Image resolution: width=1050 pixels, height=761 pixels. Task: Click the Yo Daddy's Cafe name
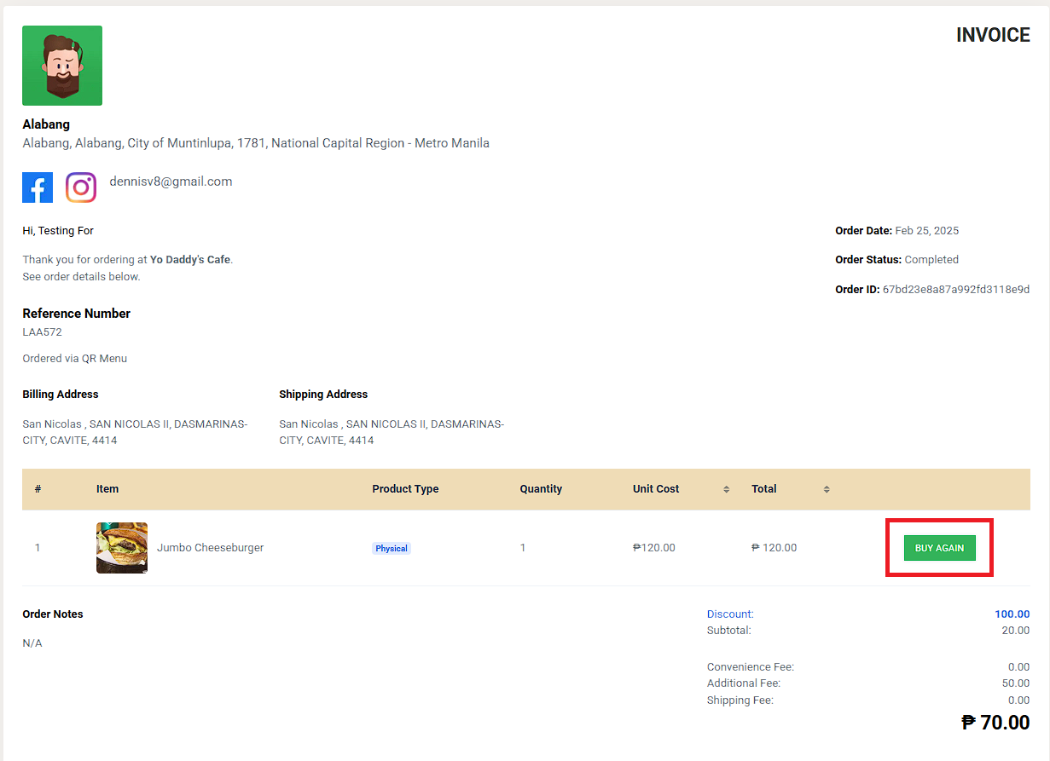click(x=190, y=260)
